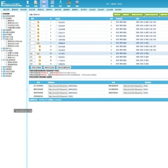Open 增加信息 in the secondary menu bar
The width and height of the screenshot is (168, 168).
pos(6,10)
